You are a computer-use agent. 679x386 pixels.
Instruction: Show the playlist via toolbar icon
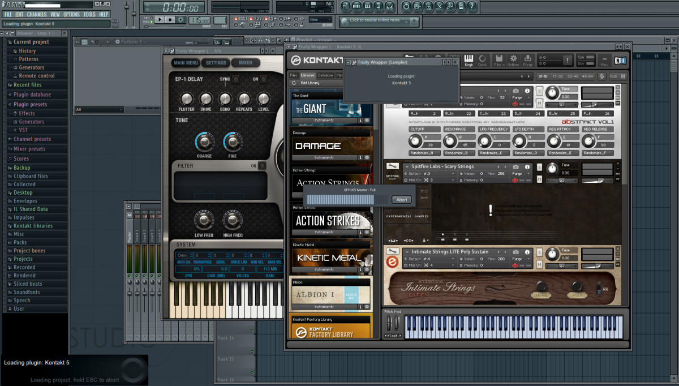pyautogui.click(x=346, y=6)
